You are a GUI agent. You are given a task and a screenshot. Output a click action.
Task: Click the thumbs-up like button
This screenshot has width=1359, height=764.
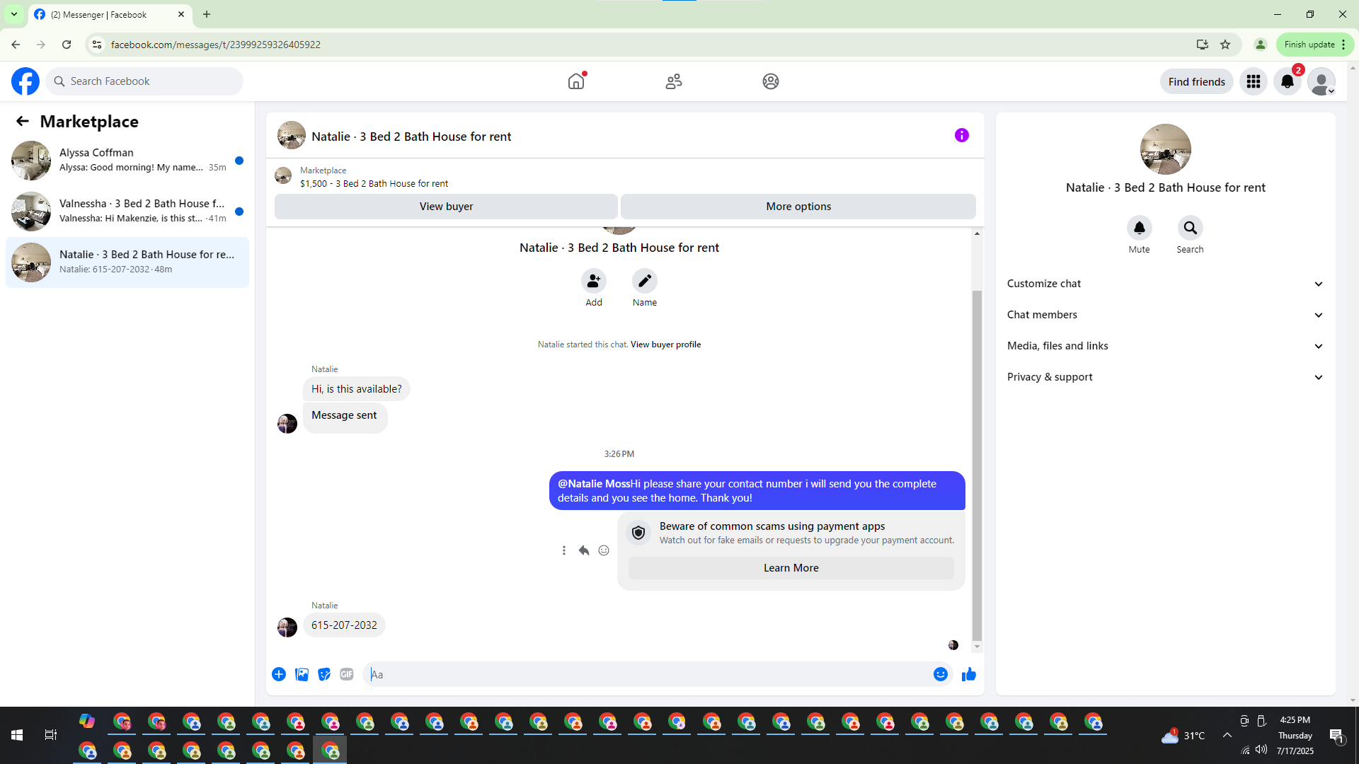coord(968,674)
